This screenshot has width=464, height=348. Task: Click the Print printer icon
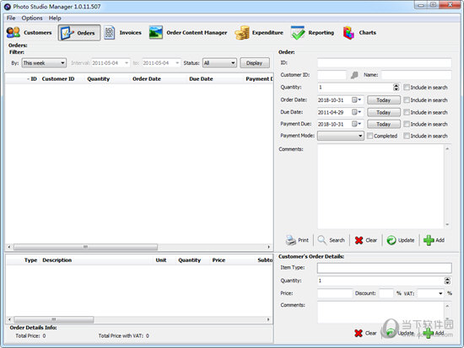point(290,240)
